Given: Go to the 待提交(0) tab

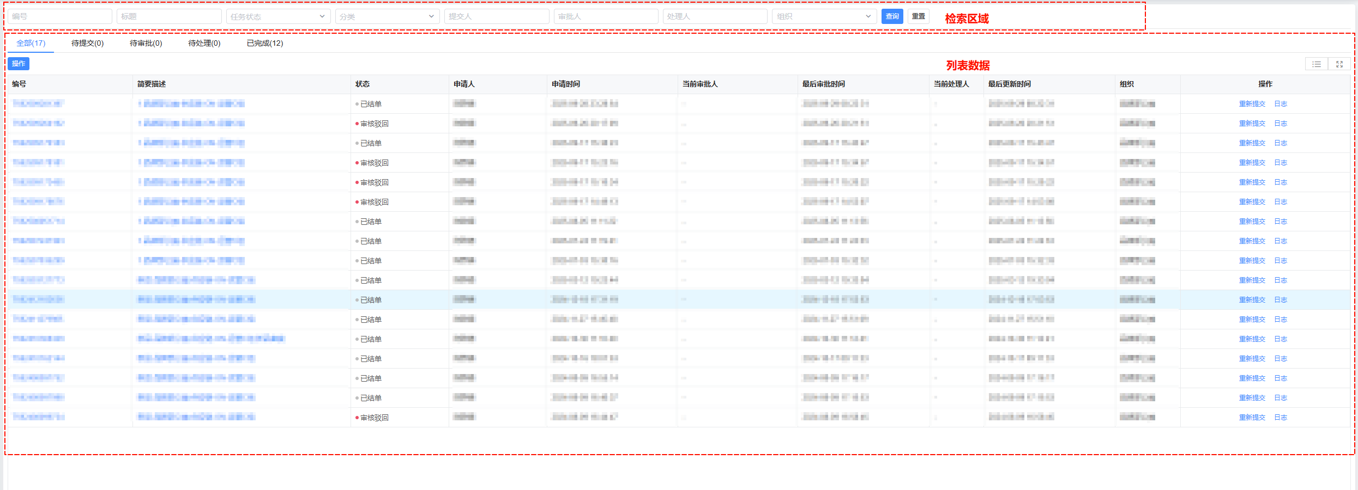Looking at the screenshot, I should coord(87,43).
